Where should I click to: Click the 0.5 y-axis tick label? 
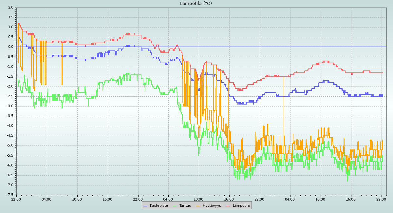(10, 37)
